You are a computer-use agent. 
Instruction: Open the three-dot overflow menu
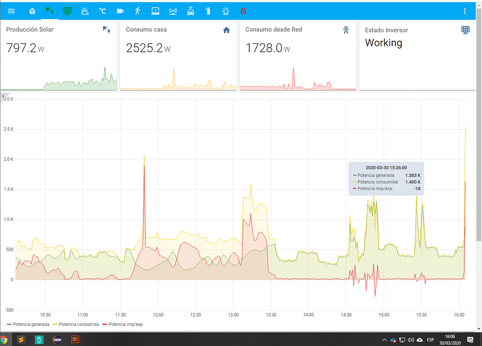click(465, 11)
